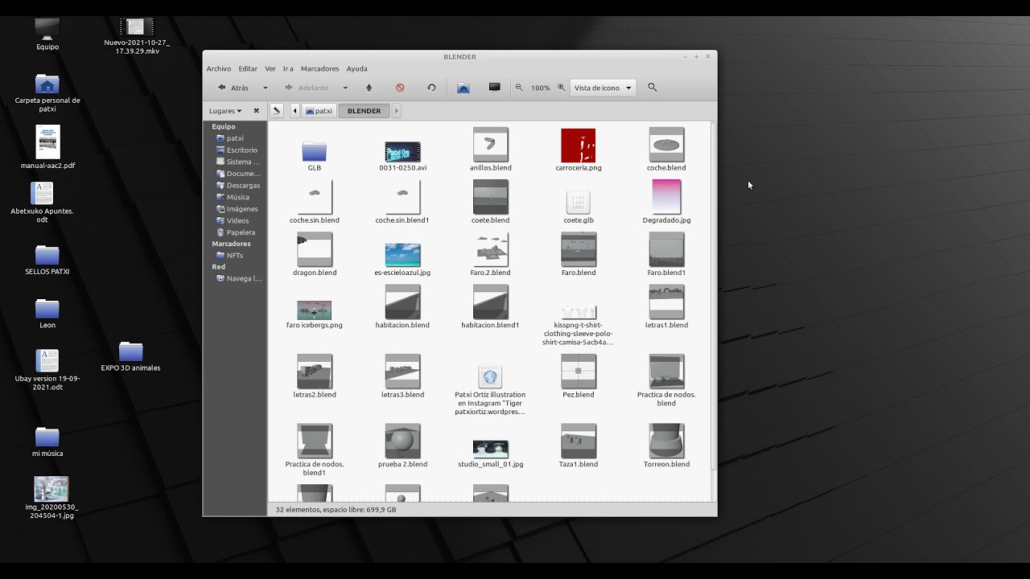Select the Torreon.blend file
This screenshot has height=579, width=1030.
[666, 441]
